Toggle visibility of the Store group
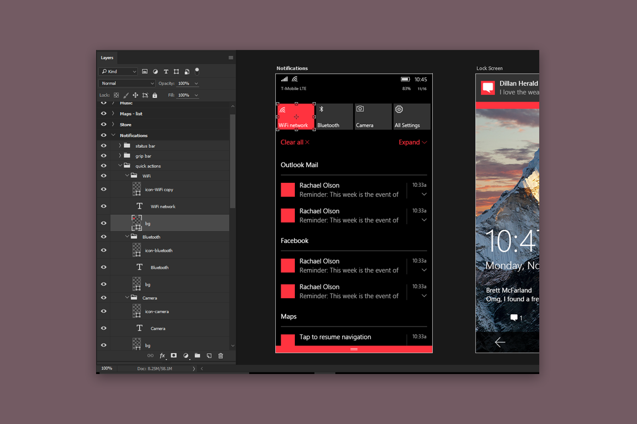This screenshot has height=424, width=637. pos(104,125)
